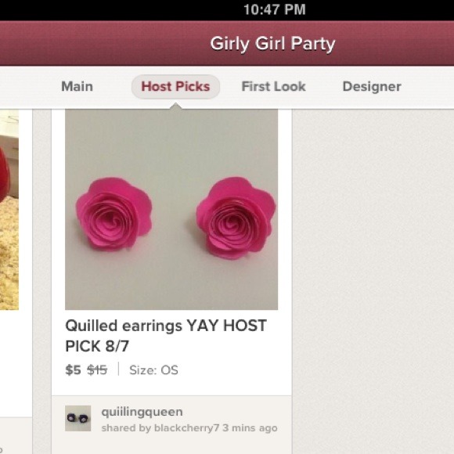Tap the $5 sale price
454x454 pixels.
73,370
